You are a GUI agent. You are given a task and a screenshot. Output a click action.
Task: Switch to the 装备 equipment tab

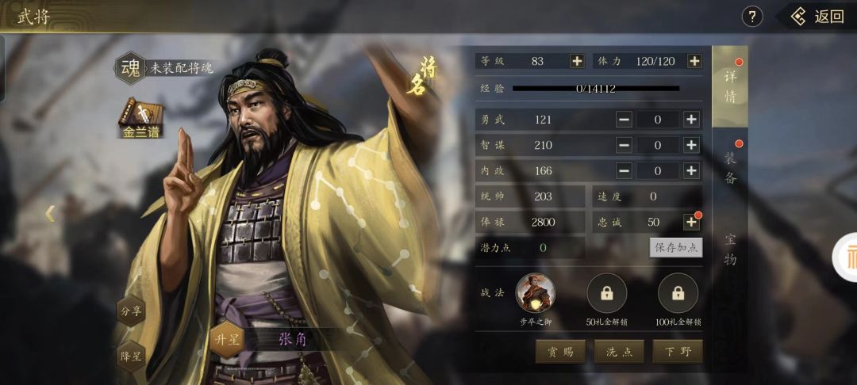tap(730, 167)
